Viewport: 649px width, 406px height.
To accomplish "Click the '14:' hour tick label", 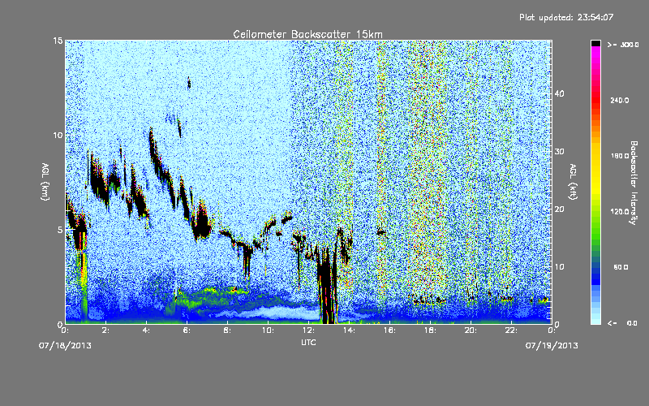I will pos(349,330).
